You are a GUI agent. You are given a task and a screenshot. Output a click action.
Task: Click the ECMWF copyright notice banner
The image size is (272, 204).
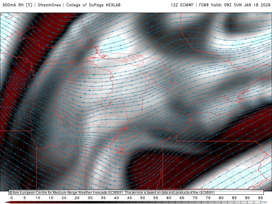click(x=136, y=192)
